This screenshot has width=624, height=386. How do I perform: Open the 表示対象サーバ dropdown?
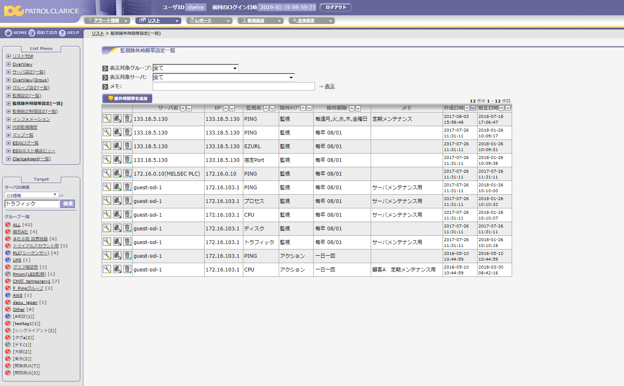pyautogui.click(x=224, y=77)
